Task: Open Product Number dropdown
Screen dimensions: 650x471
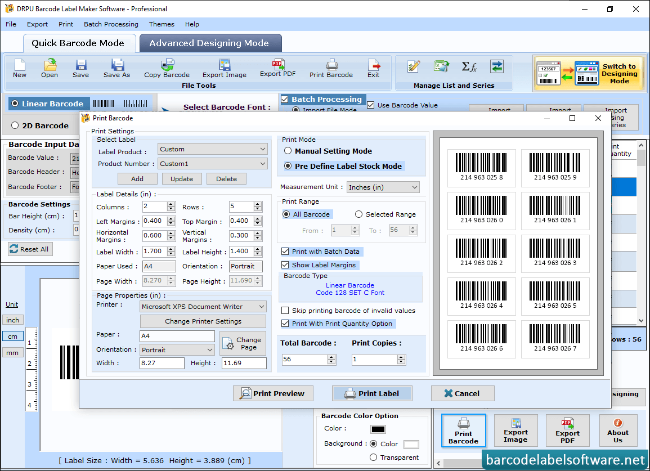Action: [212, 164]
